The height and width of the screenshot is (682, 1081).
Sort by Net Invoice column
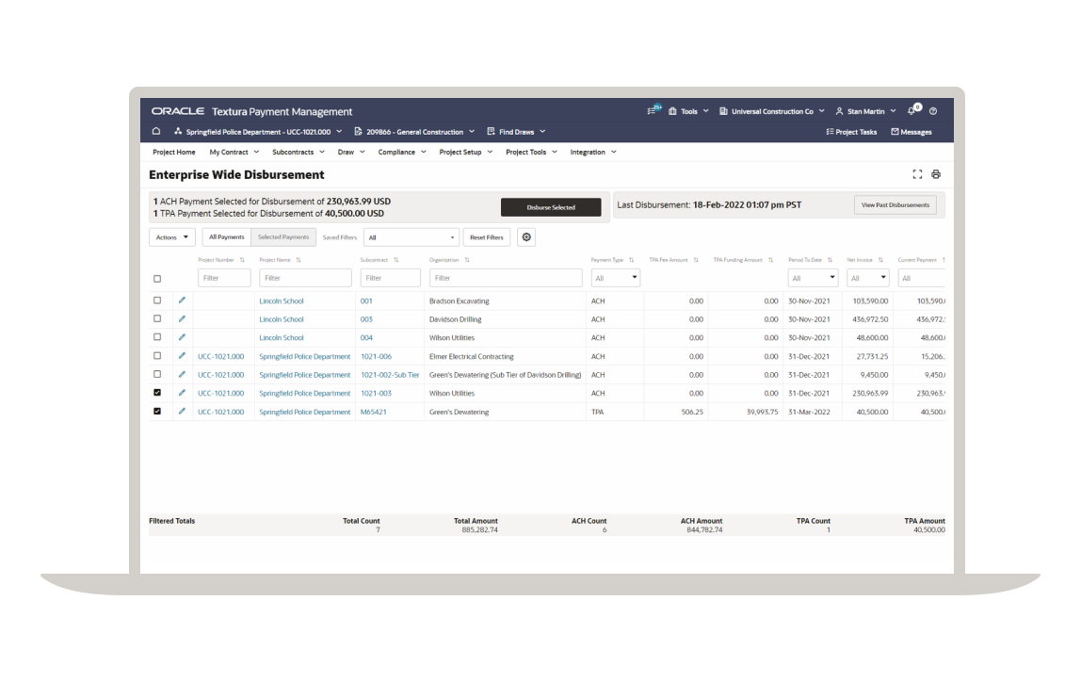(x=880, y=260)
